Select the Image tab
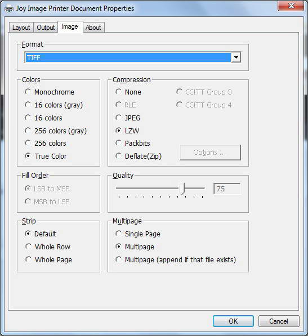The image size is (308, 336). click(70, 27)
